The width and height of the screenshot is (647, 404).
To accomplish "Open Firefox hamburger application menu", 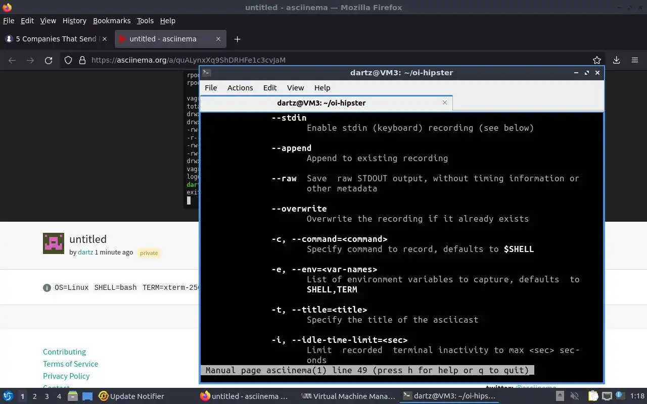I will point(635,60).
